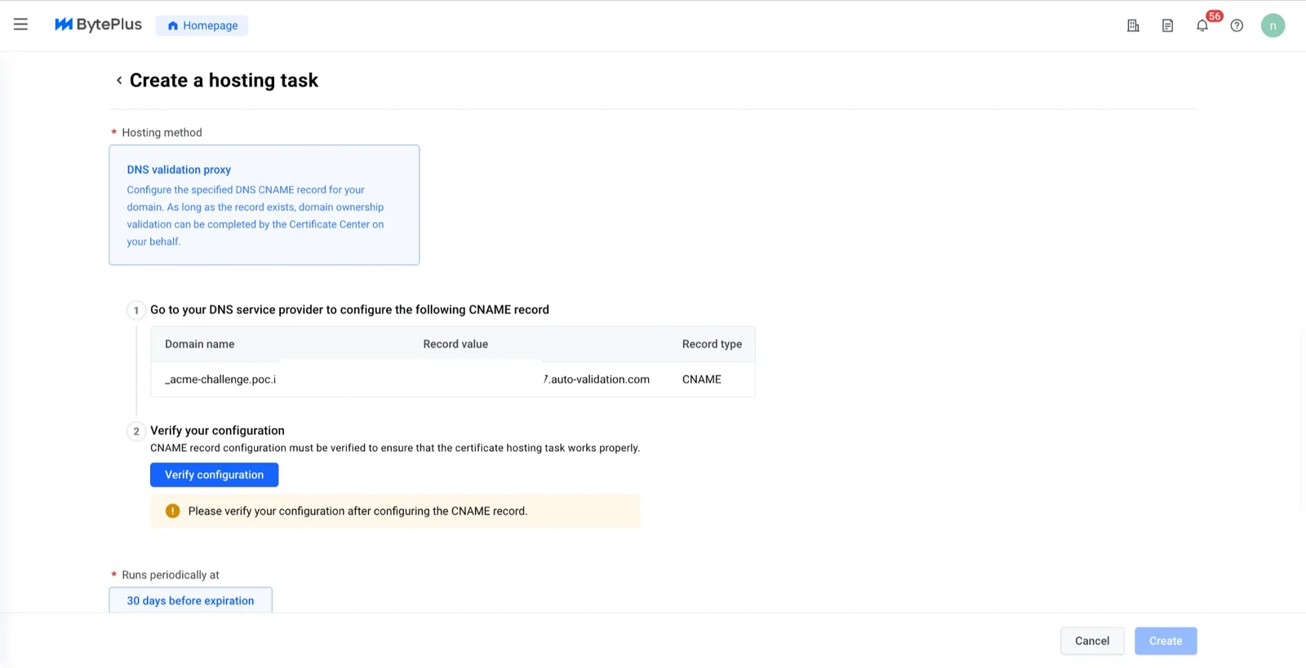Click the billing building icon
This screenshot has height=668, width=1306.
point(1133,25)
